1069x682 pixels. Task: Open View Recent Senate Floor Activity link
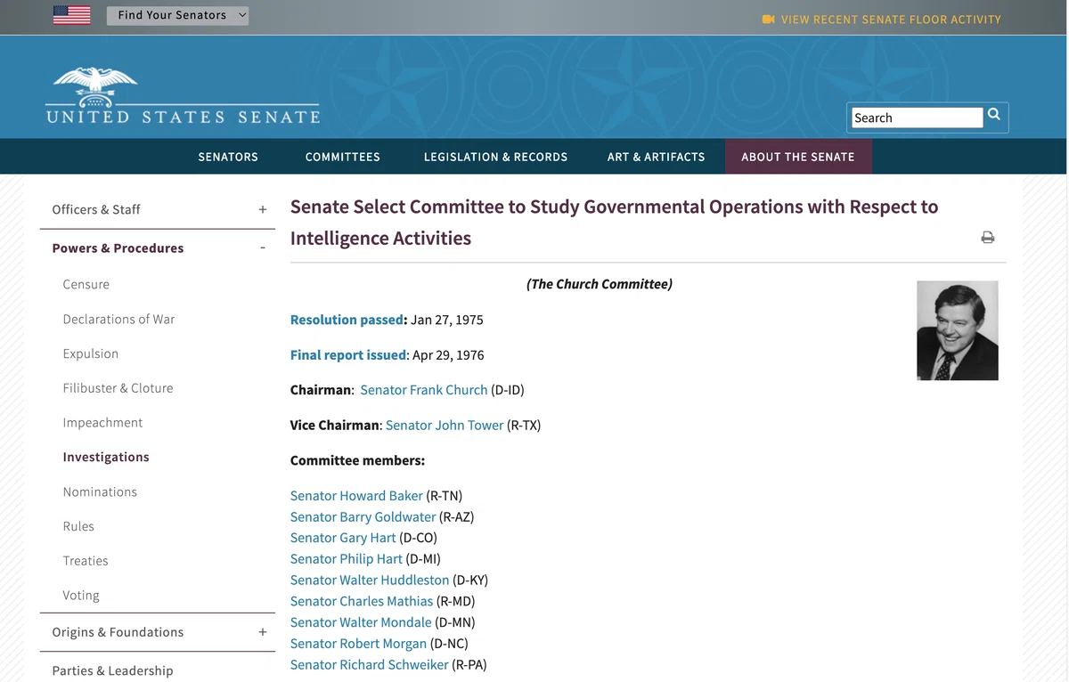891,20
